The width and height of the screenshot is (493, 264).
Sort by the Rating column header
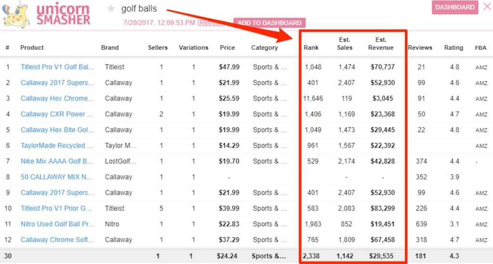tap(454, 48)
